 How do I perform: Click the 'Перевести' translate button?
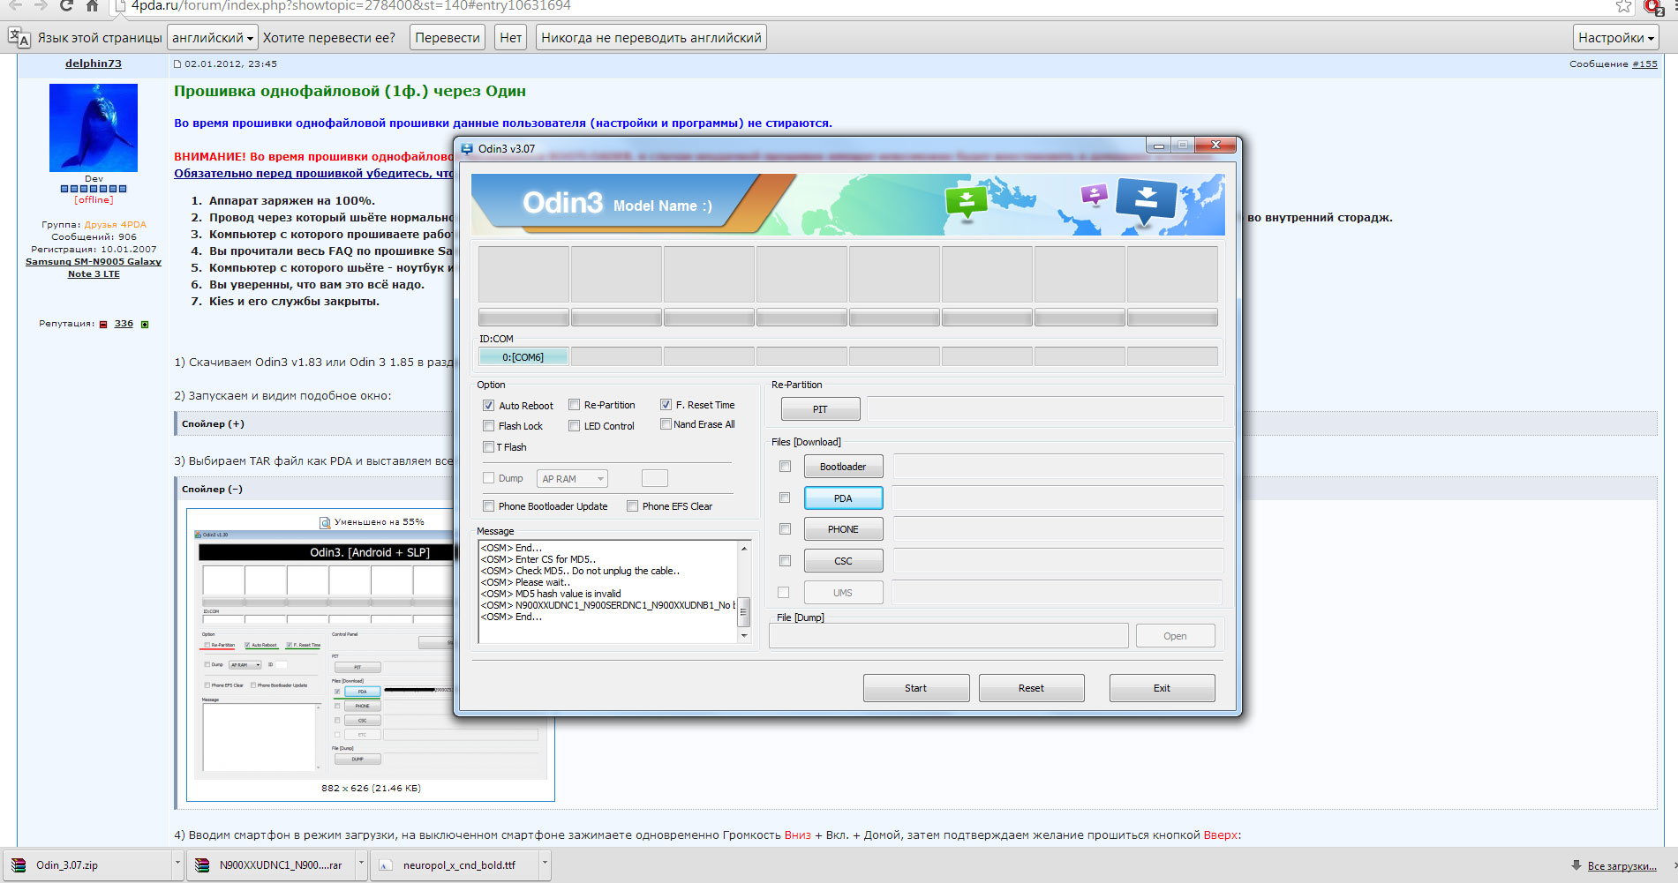(x=448, y=38)
